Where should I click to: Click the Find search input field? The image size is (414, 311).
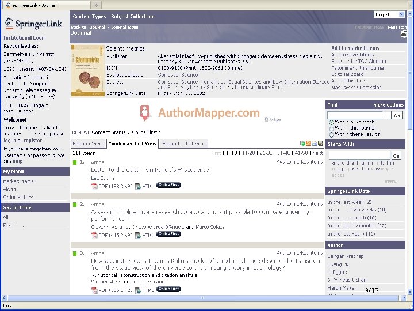(x=355, y=116)
